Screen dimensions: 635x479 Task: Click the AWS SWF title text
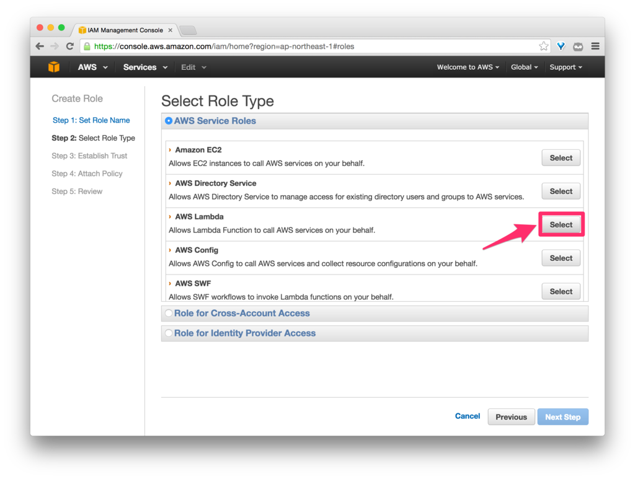[193, 283]
